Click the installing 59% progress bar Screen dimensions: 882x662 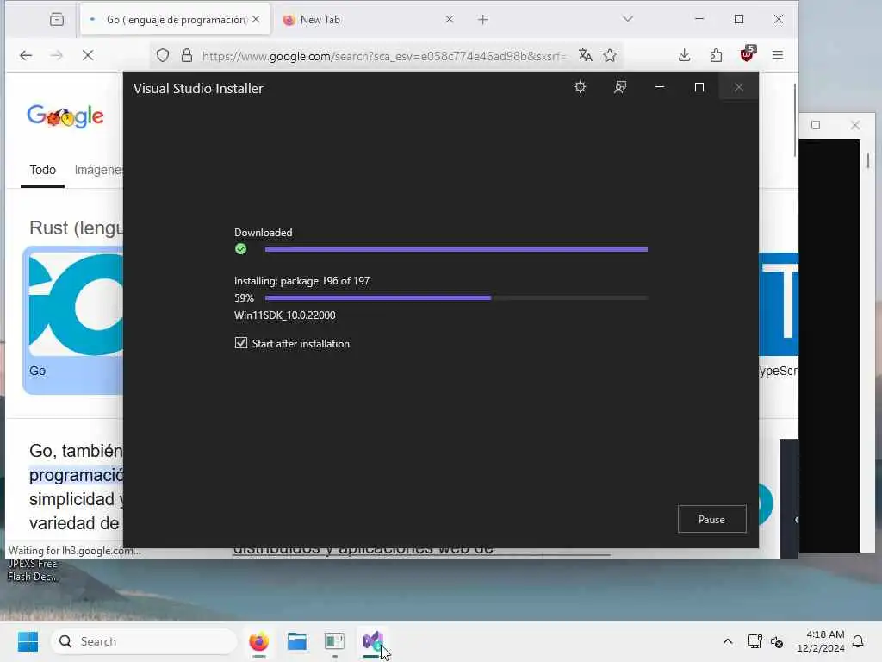[x=457, y=297]
